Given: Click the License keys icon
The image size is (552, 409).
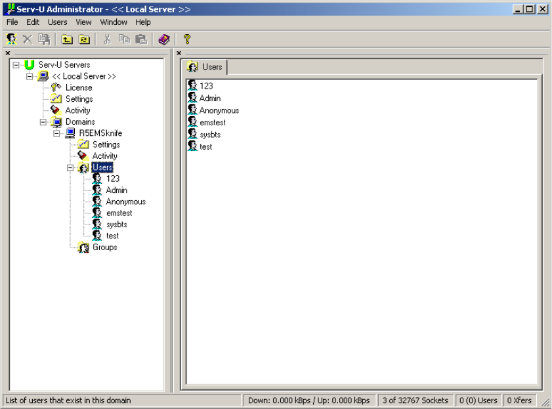Looking at the screenshot, I should click(x=56, y=87).
